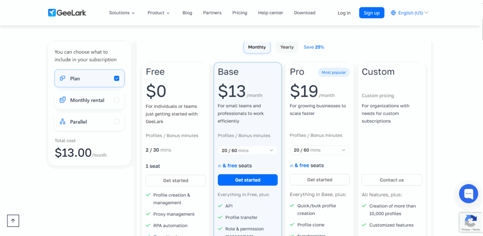
Task: Uncheck the Plan checkbox
Action: coord(117,79)
